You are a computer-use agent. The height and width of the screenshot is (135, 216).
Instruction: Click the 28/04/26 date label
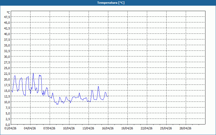click(186, 128)
